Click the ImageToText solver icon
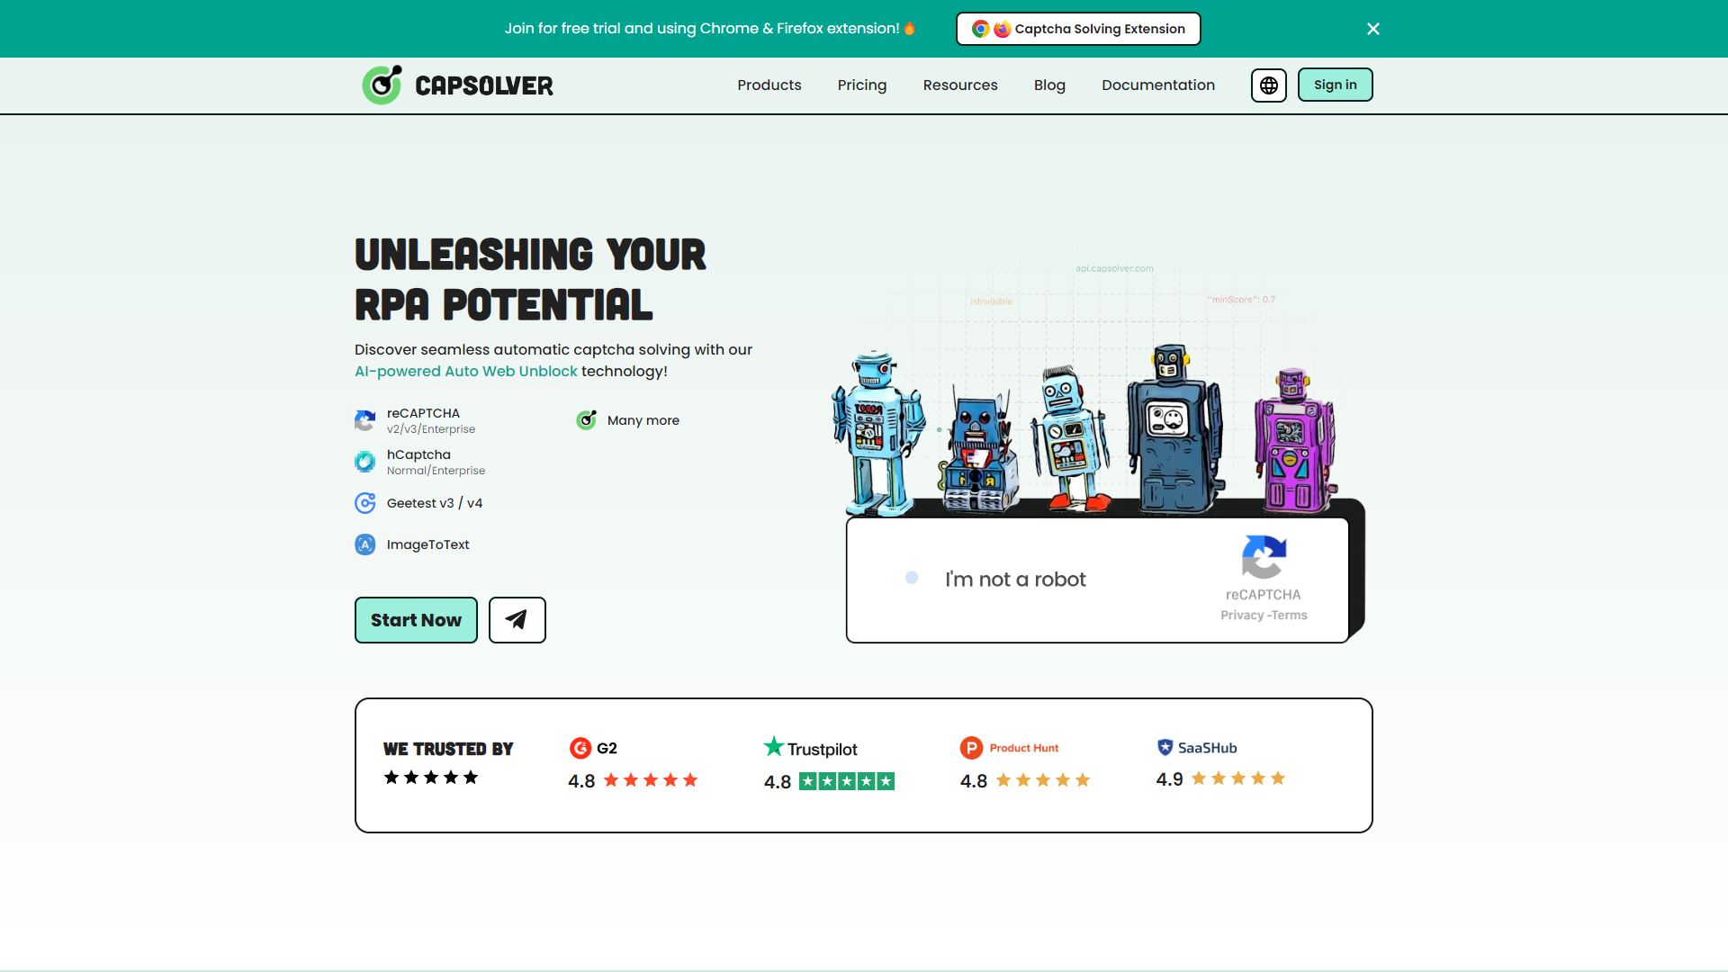This screenshot has height=972, width=1728. tap(365, 544)
